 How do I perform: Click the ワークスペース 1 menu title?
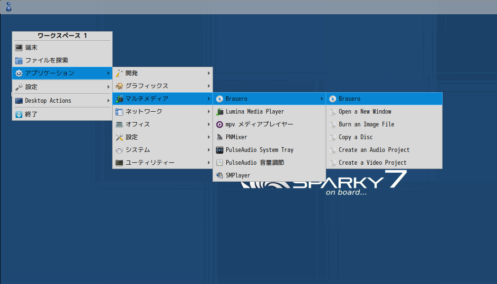pyautogui.click(x=62, y=35)
